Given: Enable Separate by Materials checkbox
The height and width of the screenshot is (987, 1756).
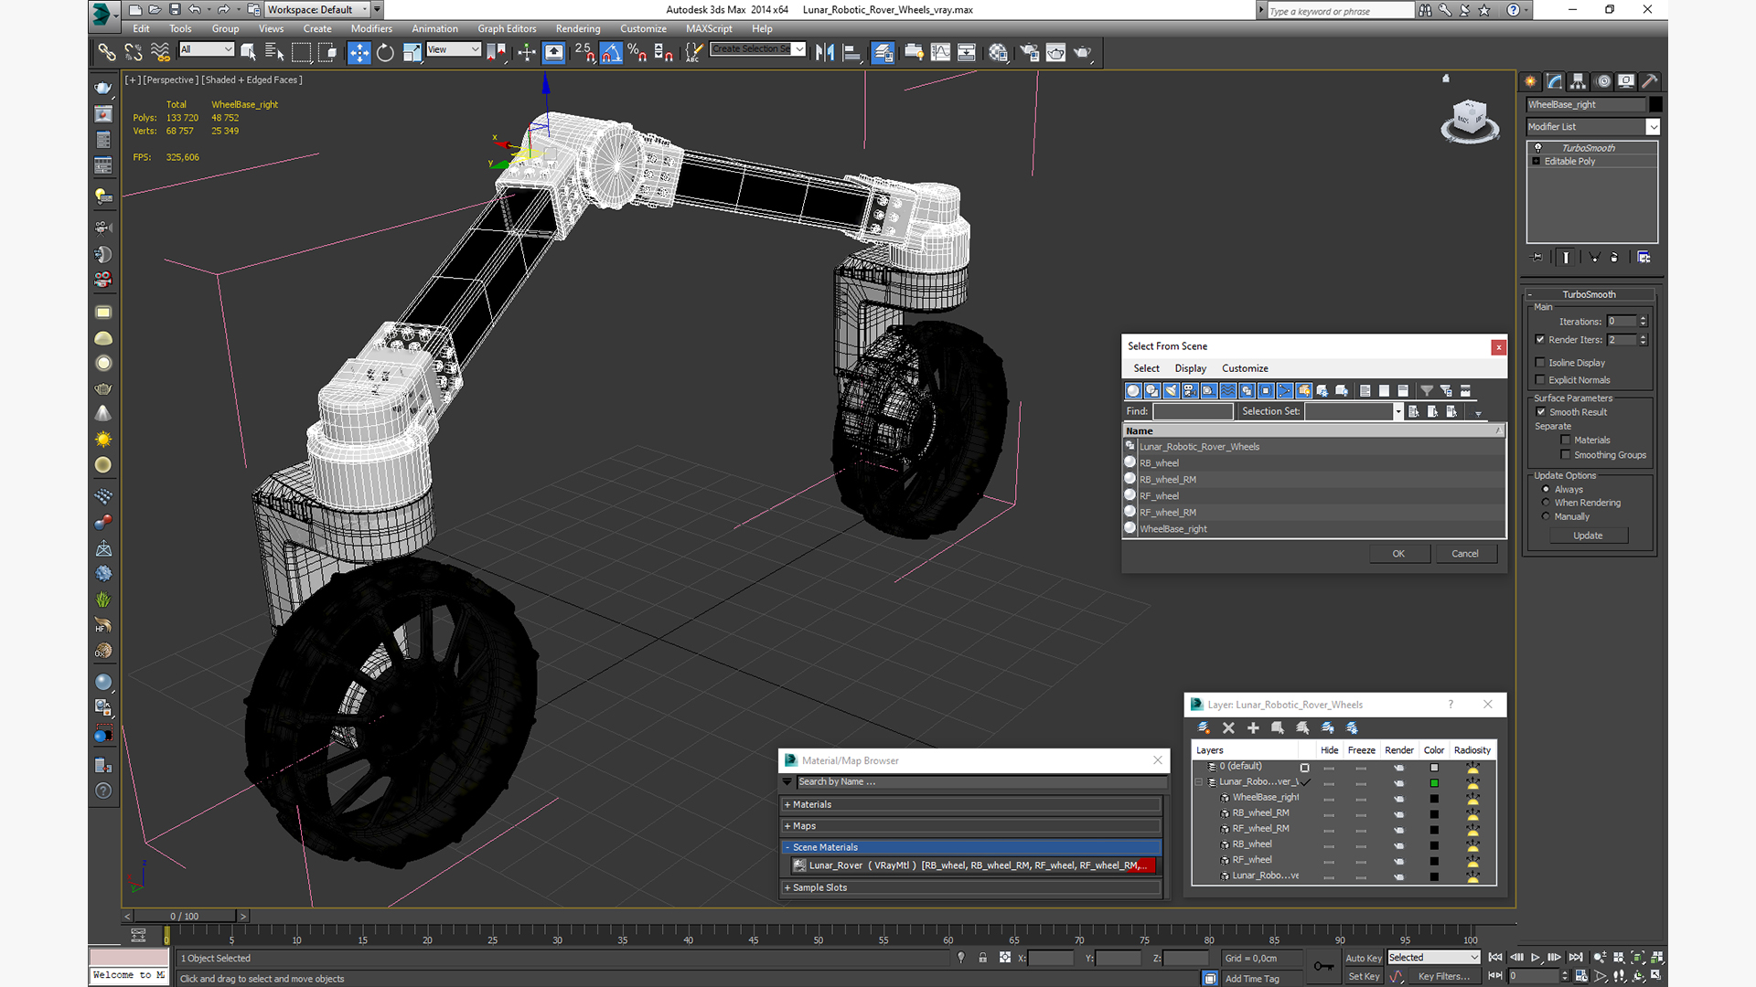Looking at the screenshot, I should pos(1566,440).
